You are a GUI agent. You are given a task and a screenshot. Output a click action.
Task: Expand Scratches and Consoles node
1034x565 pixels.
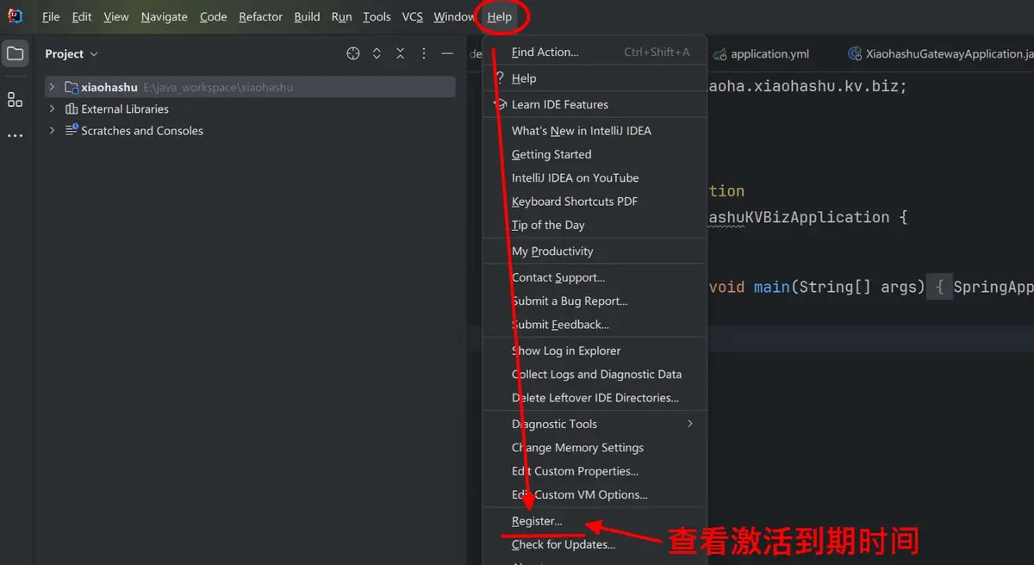coord(52,130)
